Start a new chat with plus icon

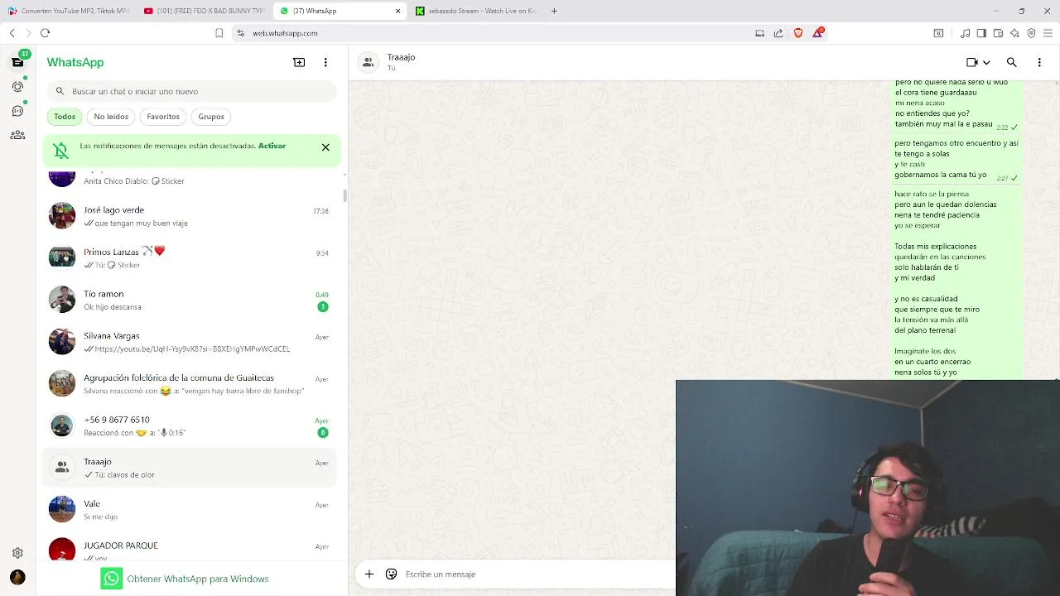tap(299, 62)
